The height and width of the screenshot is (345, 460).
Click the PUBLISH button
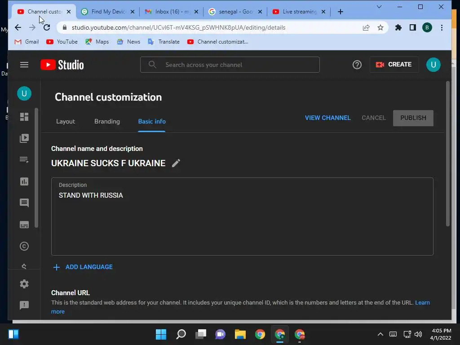point(413,118)
